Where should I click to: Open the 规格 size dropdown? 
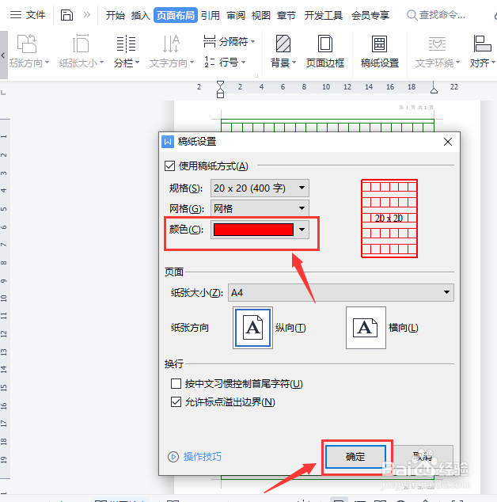tap(260, 188)
